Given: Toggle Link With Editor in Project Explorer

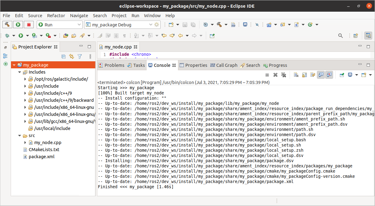Looking at the screenshot, I should click(x=72, y=56).
